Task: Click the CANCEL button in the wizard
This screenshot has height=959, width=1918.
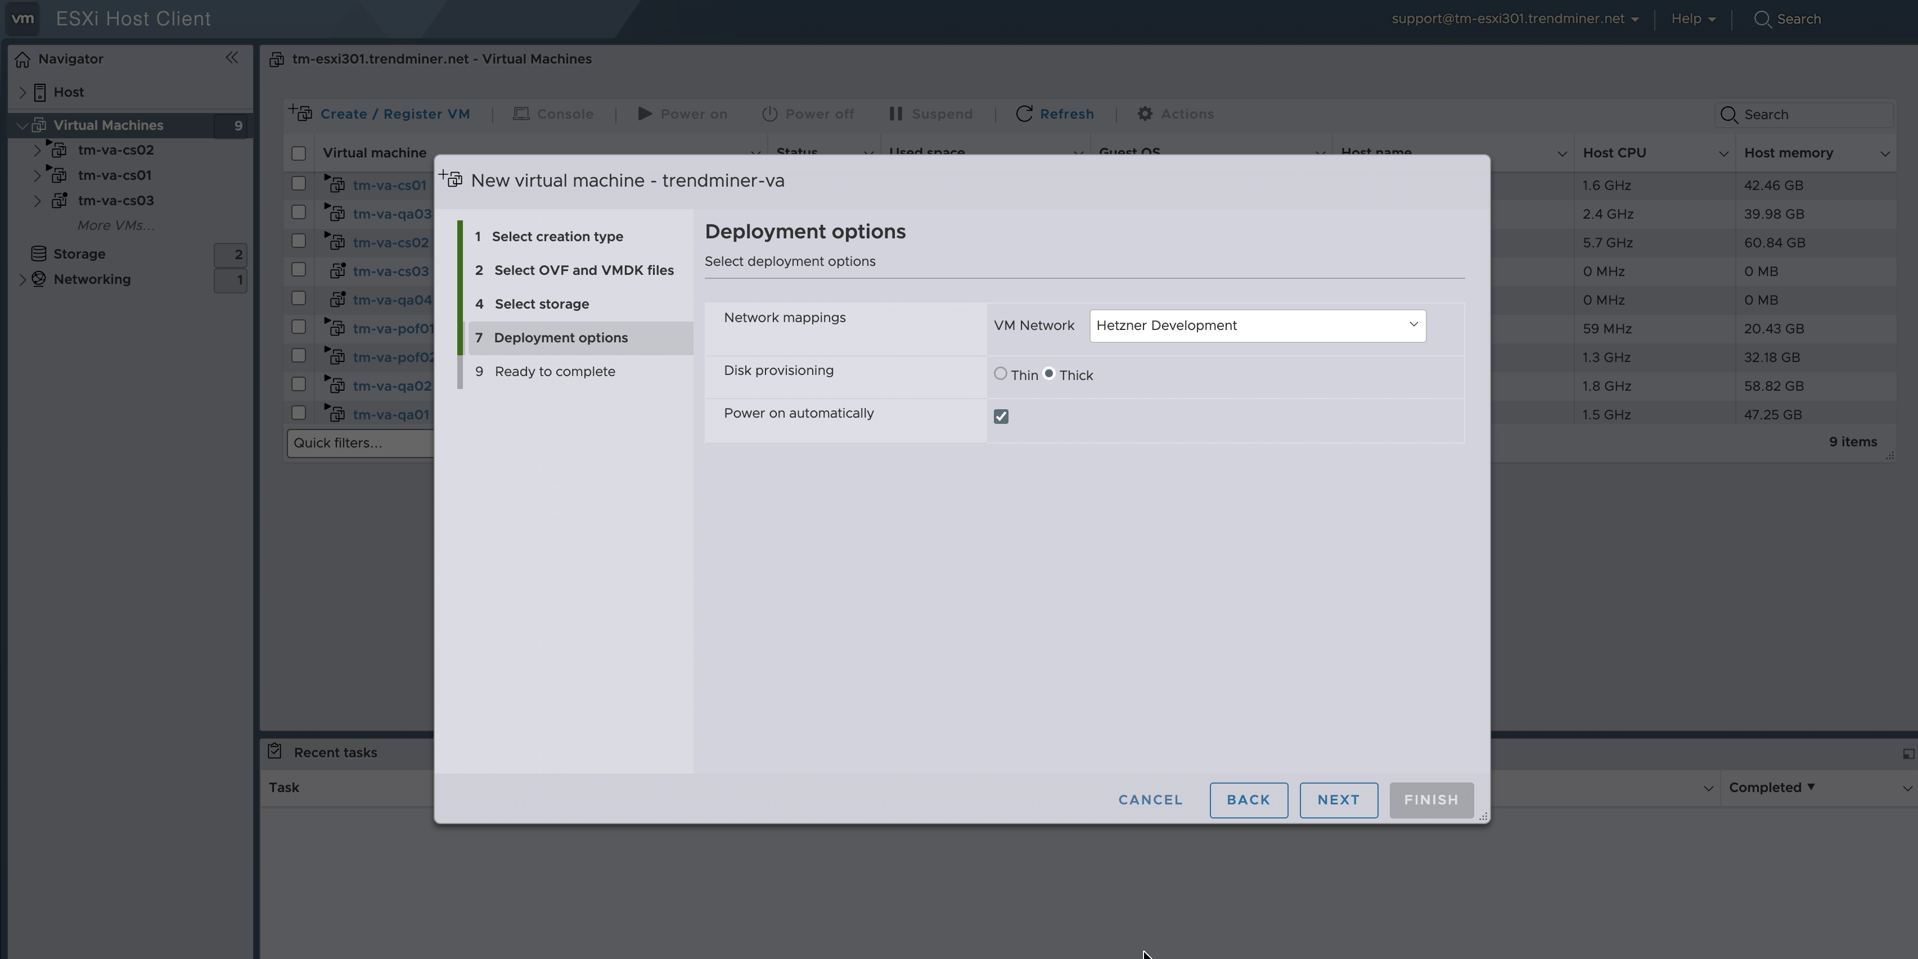Action: click(x=1150, y=800)
